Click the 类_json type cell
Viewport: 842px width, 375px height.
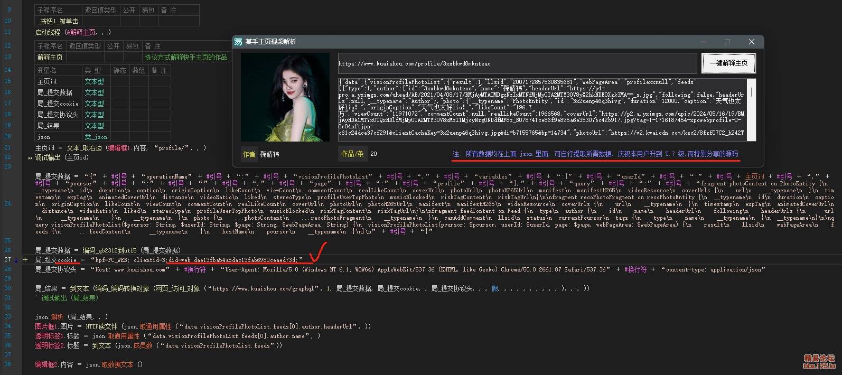pos(96,137)
